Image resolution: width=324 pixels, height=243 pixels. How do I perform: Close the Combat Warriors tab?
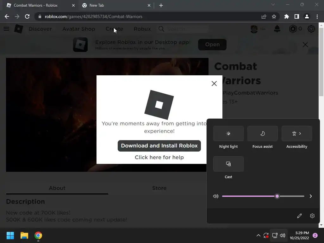73,5
